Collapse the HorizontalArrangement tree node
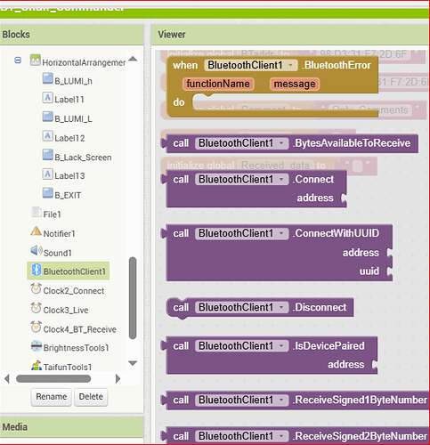Screen dimensions: 430x445 click(x=18, y=61)
